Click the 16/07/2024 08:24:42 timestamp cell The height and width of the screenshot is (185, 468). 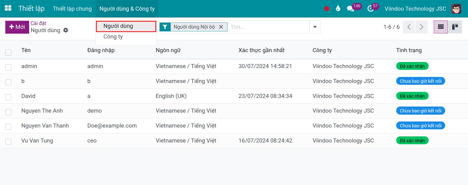click(265, 140)
